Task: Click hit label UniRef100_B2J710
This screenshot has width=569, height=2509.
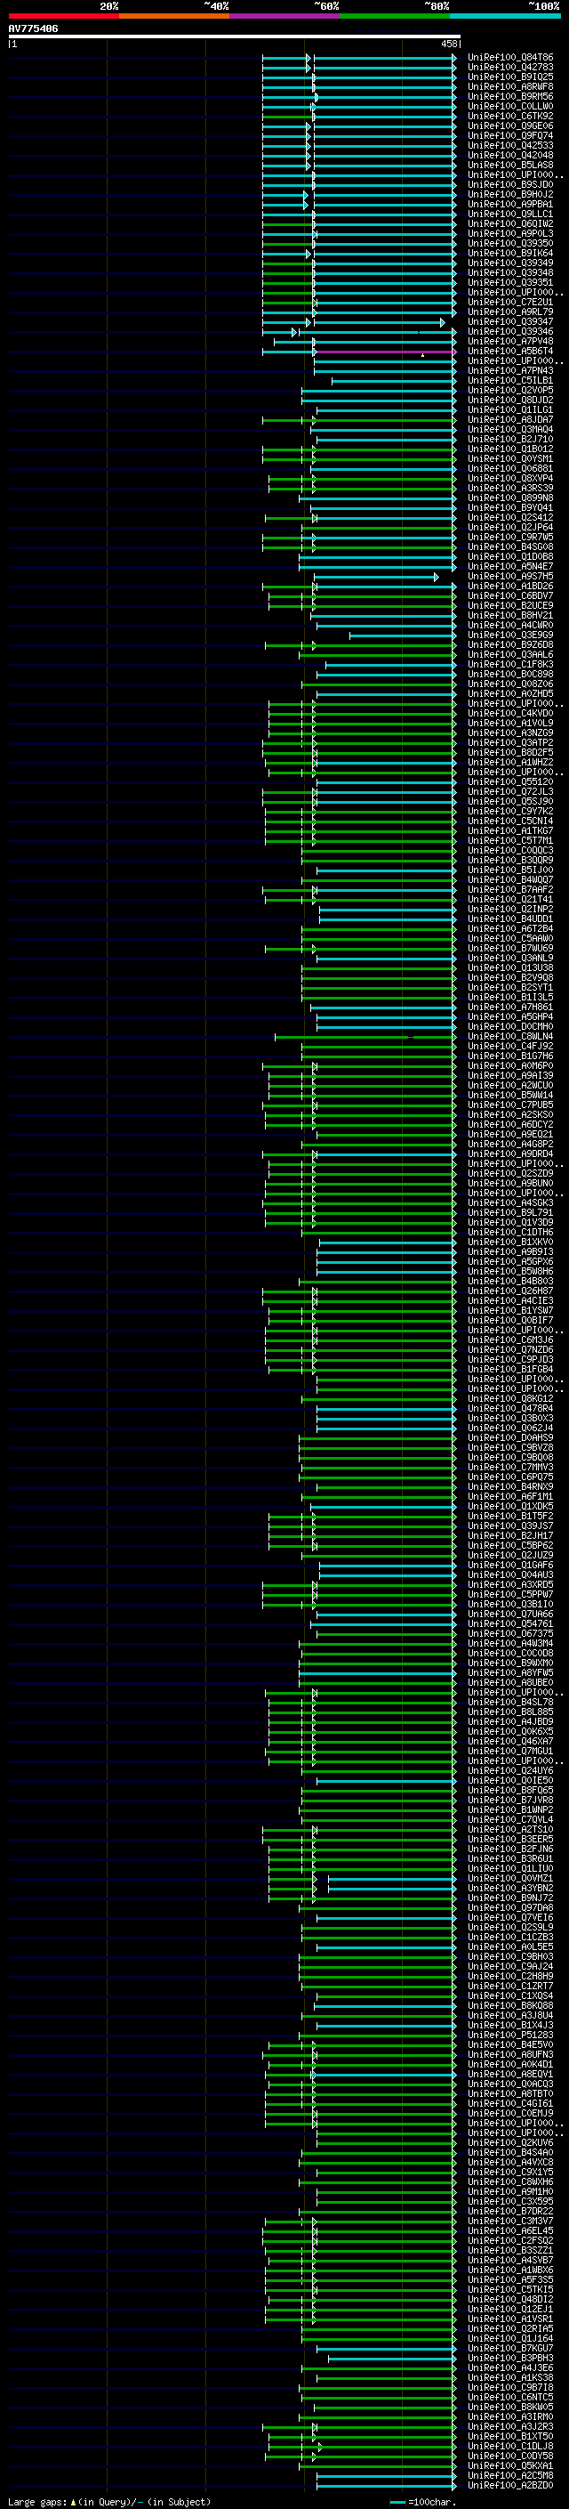Action: 509,440
